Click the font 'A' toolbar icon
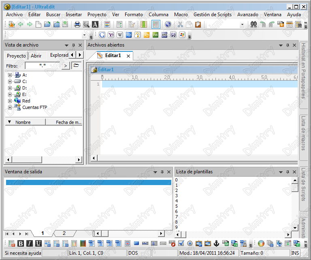The height and width of the screenshot is (260, 311). pos(95,24)
